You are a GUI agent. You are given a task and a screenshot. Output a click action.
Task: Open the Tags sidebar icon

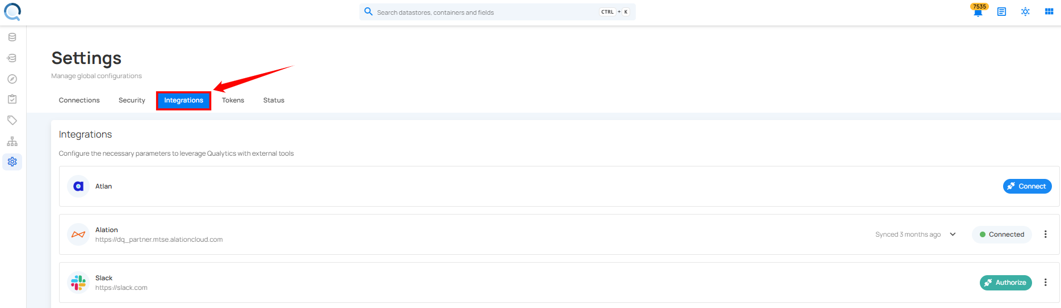pyautogui.click(x=12, y=120)
